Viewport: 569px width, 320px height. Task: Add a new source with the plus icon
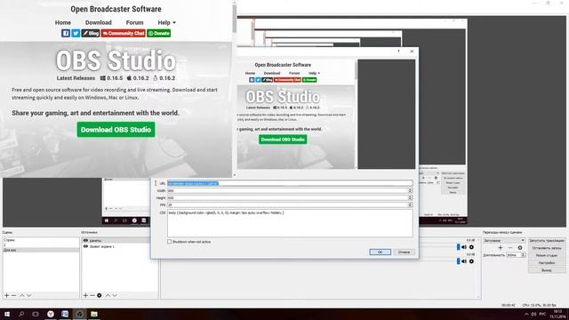tap(85, 295)
